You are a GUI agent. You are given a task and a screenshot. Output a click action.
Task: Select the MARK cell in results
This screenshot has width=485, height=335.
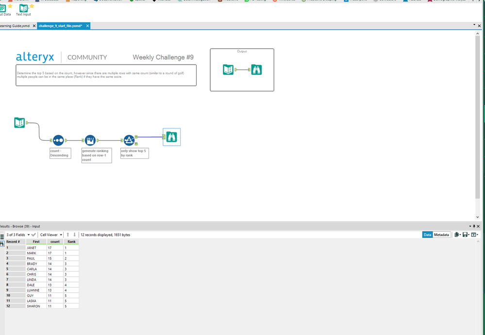(x=36, y=253)
